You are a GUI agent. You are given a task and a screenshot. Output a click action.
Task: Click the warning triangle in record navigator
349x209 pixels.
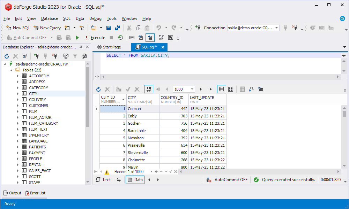(107, 172)
